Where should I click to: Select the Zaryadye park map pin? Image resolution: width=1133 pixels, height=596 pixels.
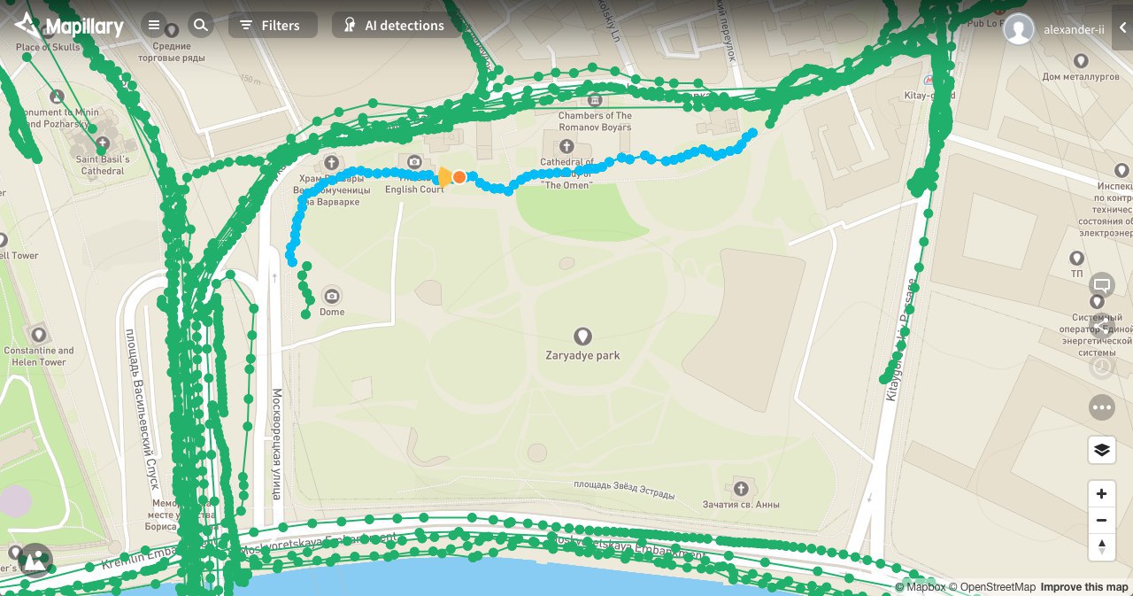click(x=582, y=337)
